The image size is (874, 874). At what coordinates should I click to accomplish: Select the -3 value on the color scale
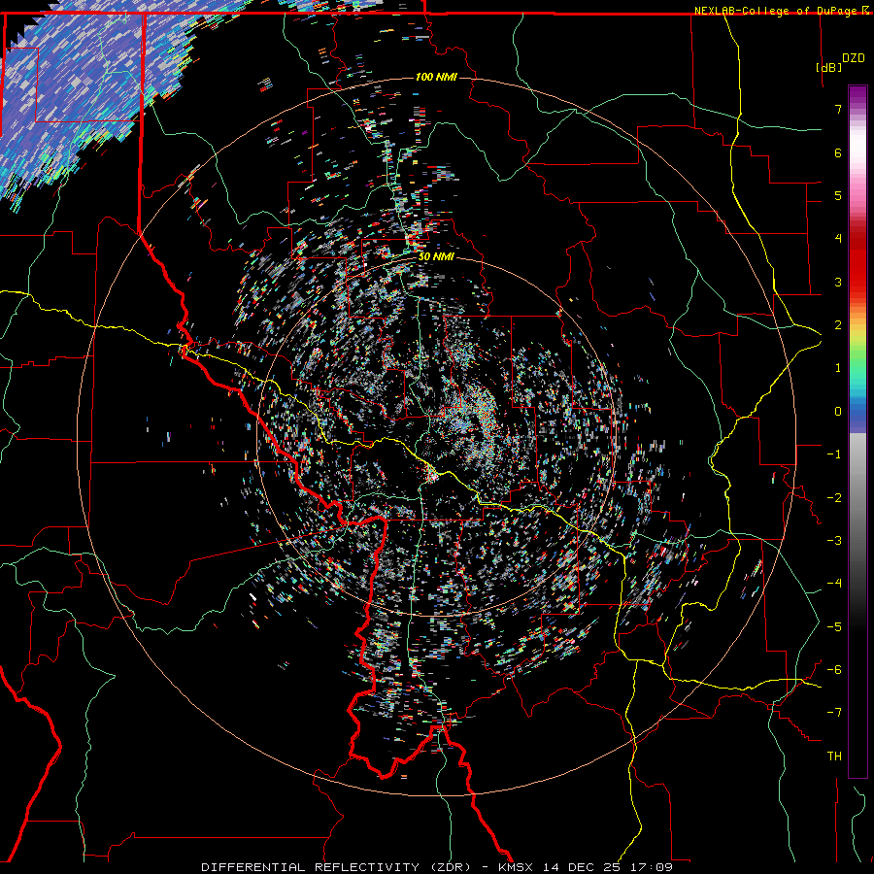[834, 541]
